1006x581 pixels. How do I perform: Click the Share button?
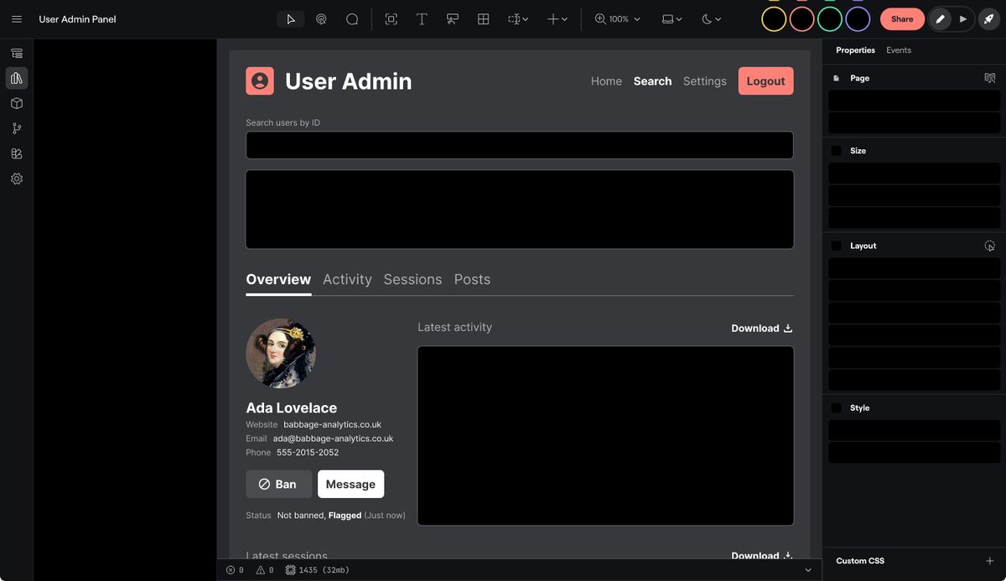coord(902,18)
